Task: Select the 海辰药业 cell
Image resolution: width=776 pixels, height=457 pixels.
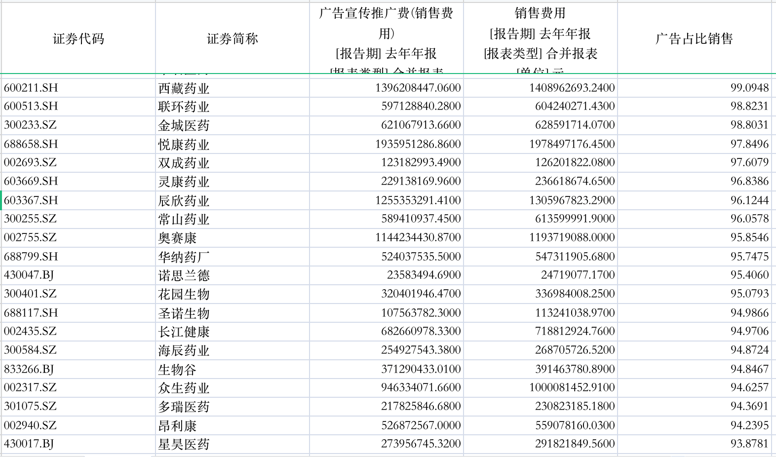Action: [232, 350]
